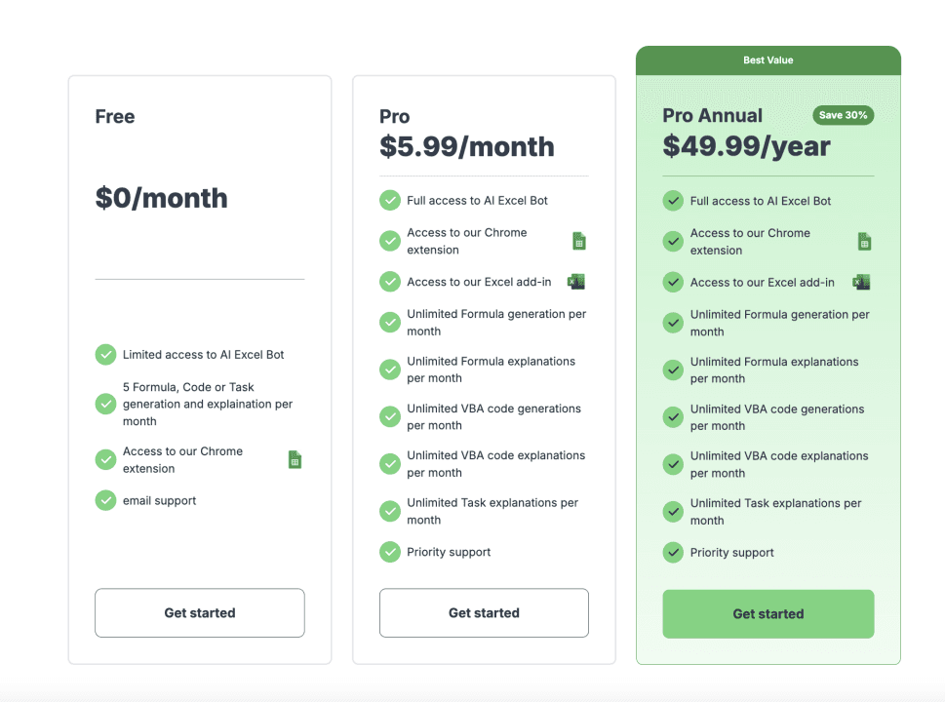Click the 'Save 30%' badge
The image size is (945, 702).
[x=843, y=115]
